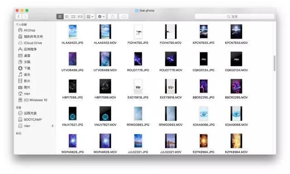The width and height of the screenshot is (290, 174).
Task: Go forward with the right arrow
Action: [x=25, y=16]
